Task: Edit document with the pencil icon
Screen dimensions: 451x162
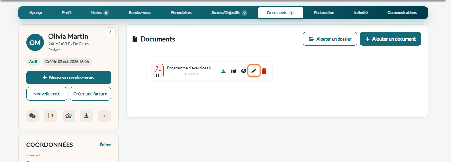Action: [254, 71]
